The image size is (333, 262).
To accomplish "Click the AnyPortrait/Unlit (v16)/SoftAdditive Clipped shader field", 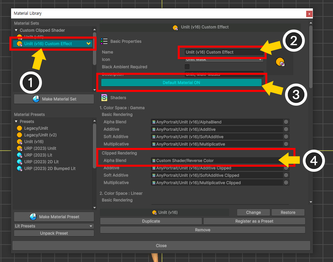I will tap(220, 175).
